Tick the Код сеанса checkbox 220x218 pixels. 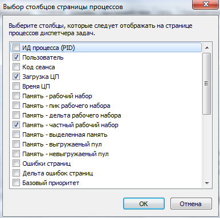coord(16,67)
